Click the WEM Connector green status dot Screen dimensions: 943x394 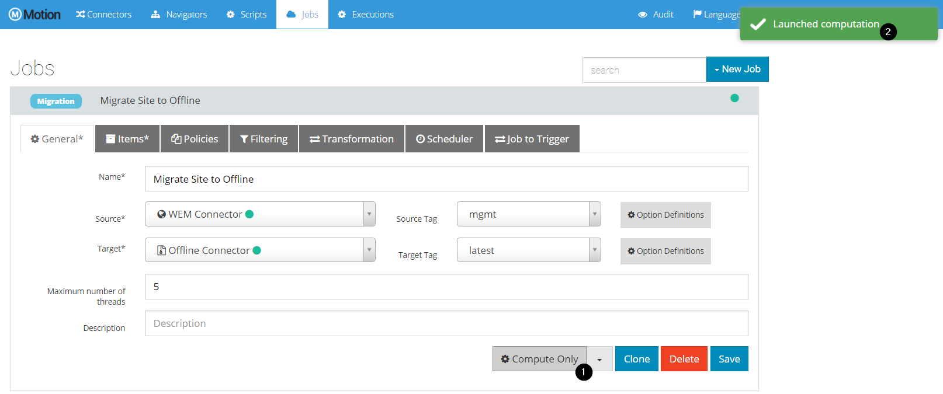[x=249, y=214]
